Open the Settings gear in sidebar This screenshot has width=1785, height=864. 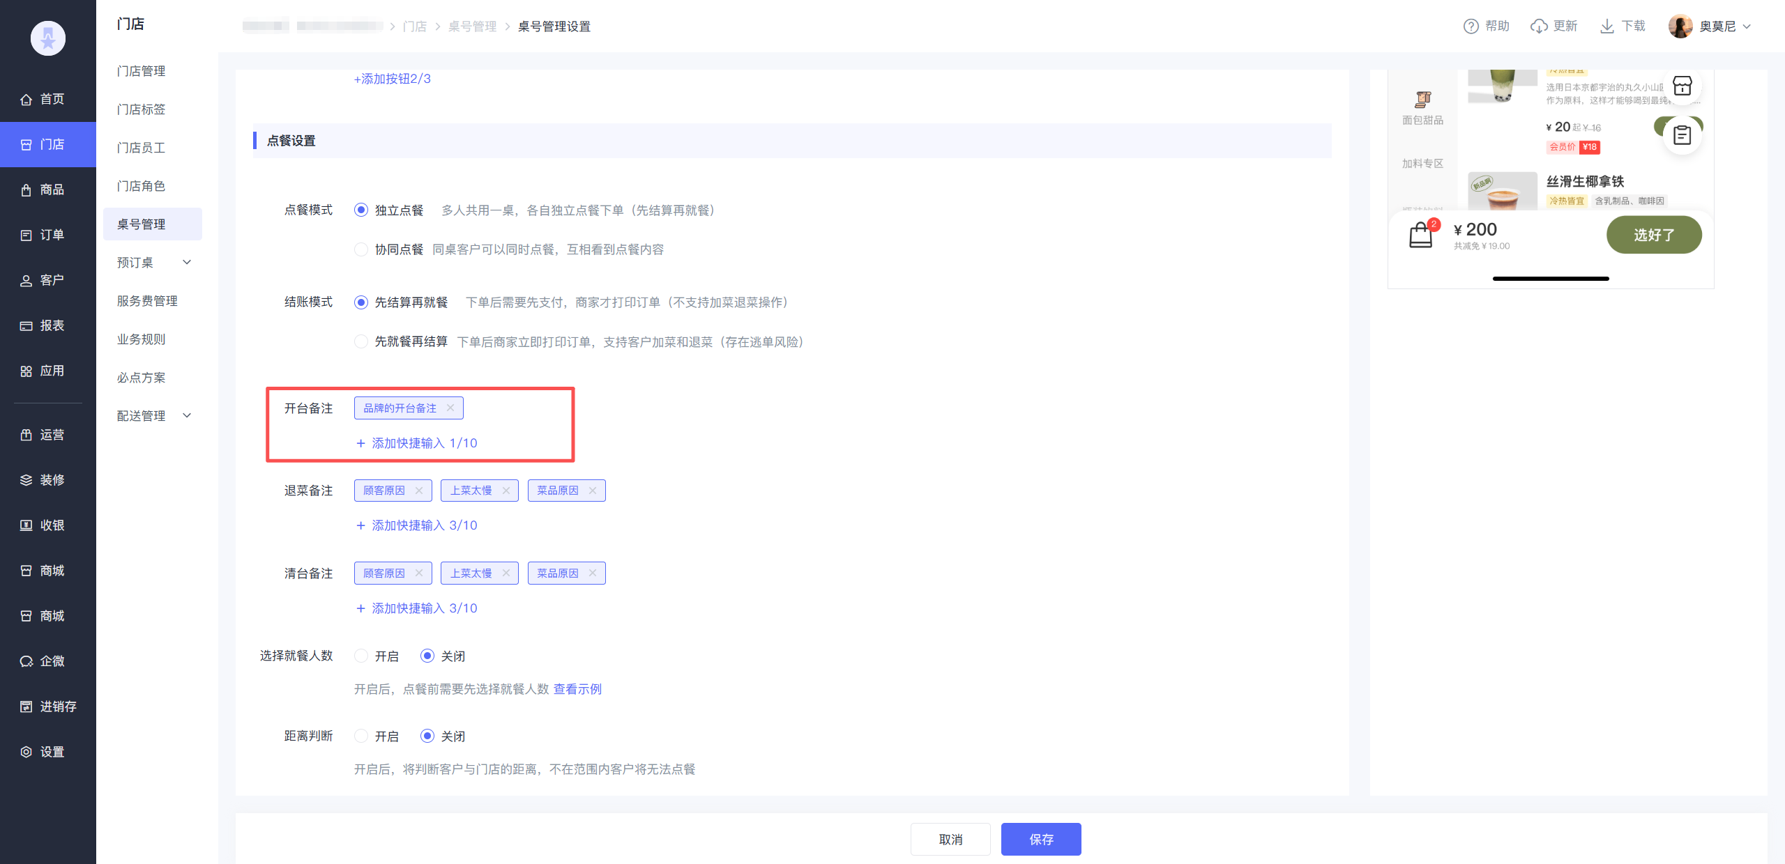26,752
